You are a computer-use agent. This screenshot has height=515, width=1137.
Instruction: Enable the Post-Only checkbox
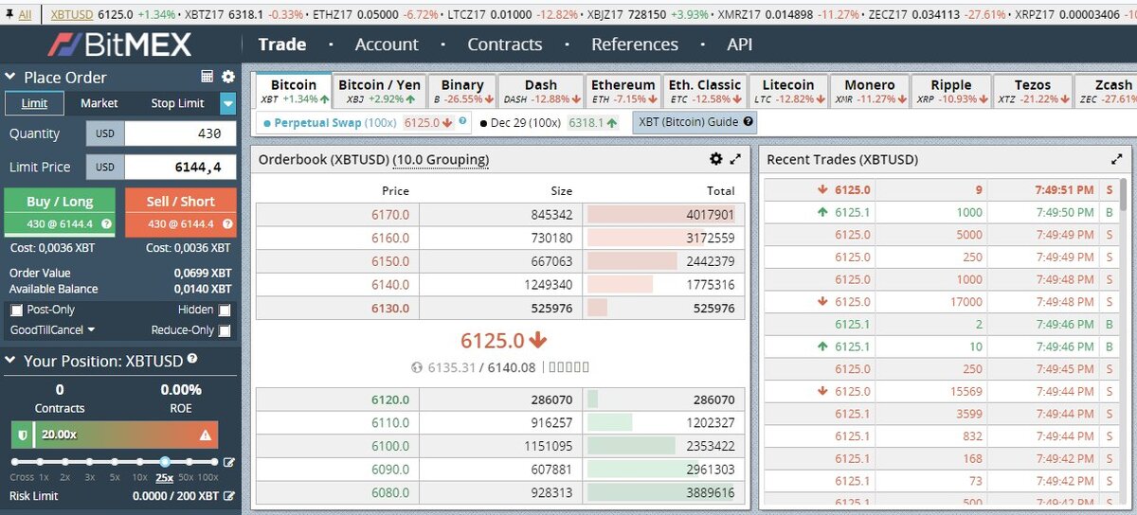click(16, 311)
